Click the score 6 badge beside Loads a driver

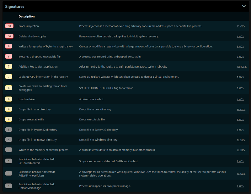click(x=9, y=99)
